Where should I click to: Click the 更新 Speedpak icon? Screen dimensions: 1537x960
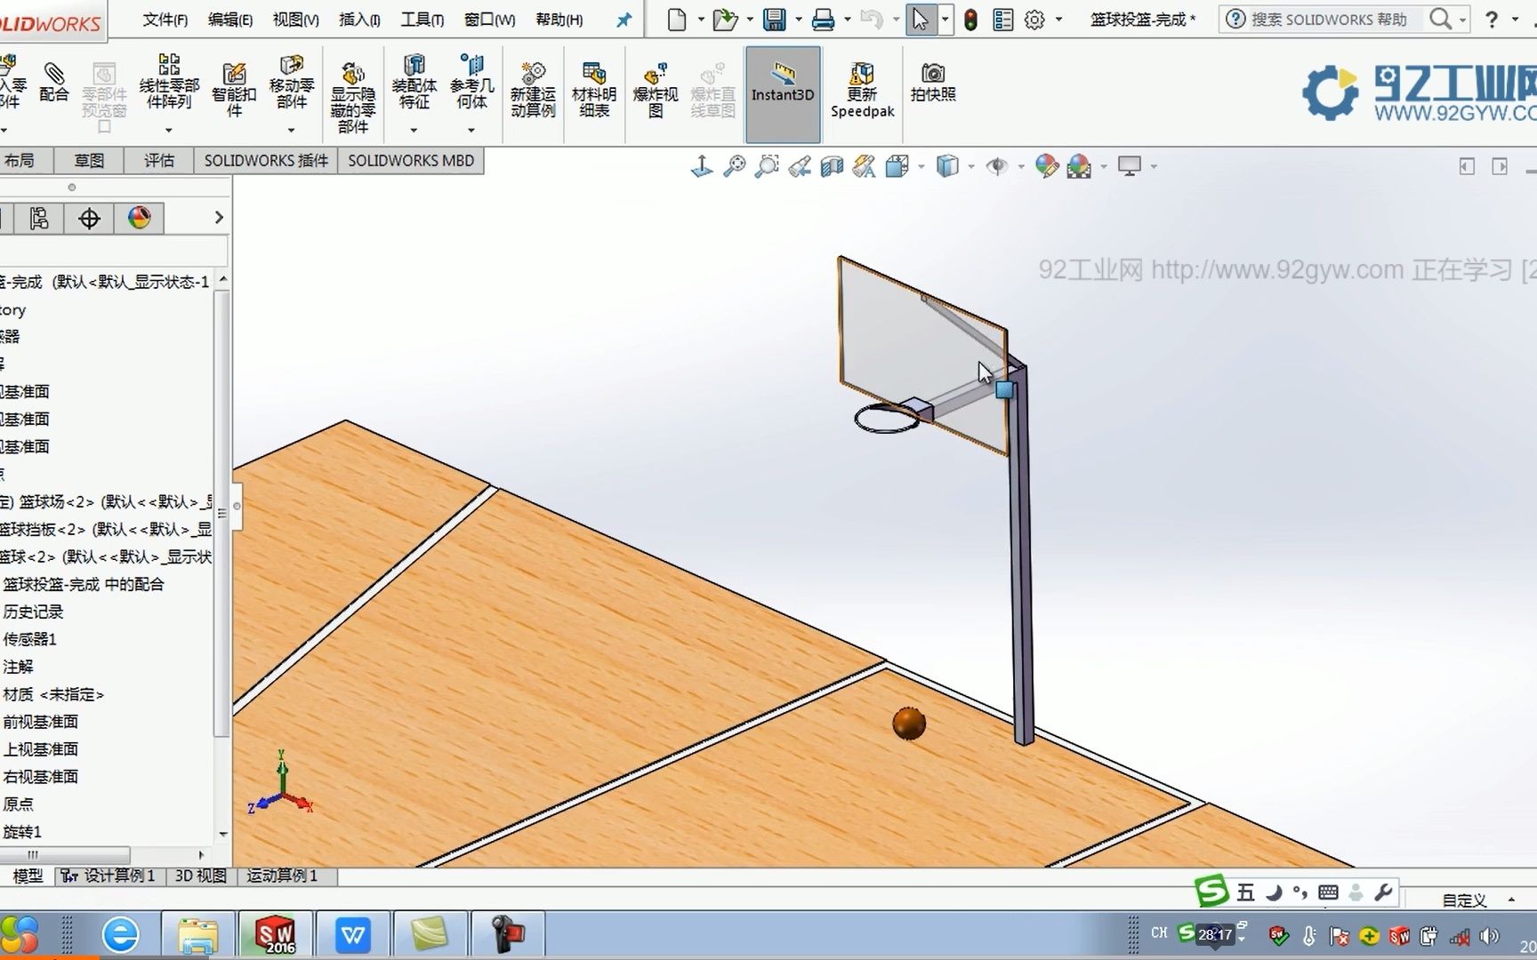(x=861, y=86)
